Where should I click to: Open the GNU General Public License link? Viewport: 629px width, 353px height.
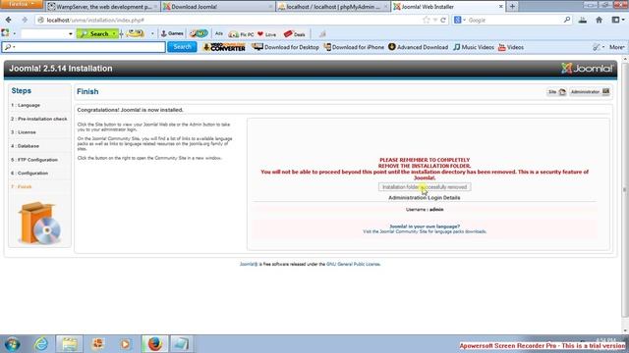coord(353,264)
